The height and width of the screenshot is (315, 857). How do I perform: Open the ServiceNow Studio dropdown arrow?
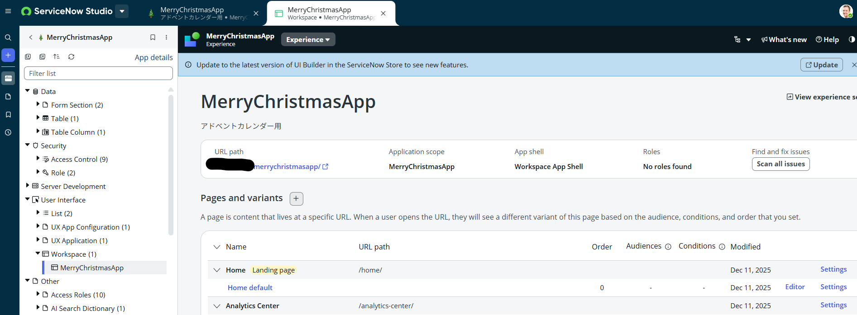(x=122, y=11)
